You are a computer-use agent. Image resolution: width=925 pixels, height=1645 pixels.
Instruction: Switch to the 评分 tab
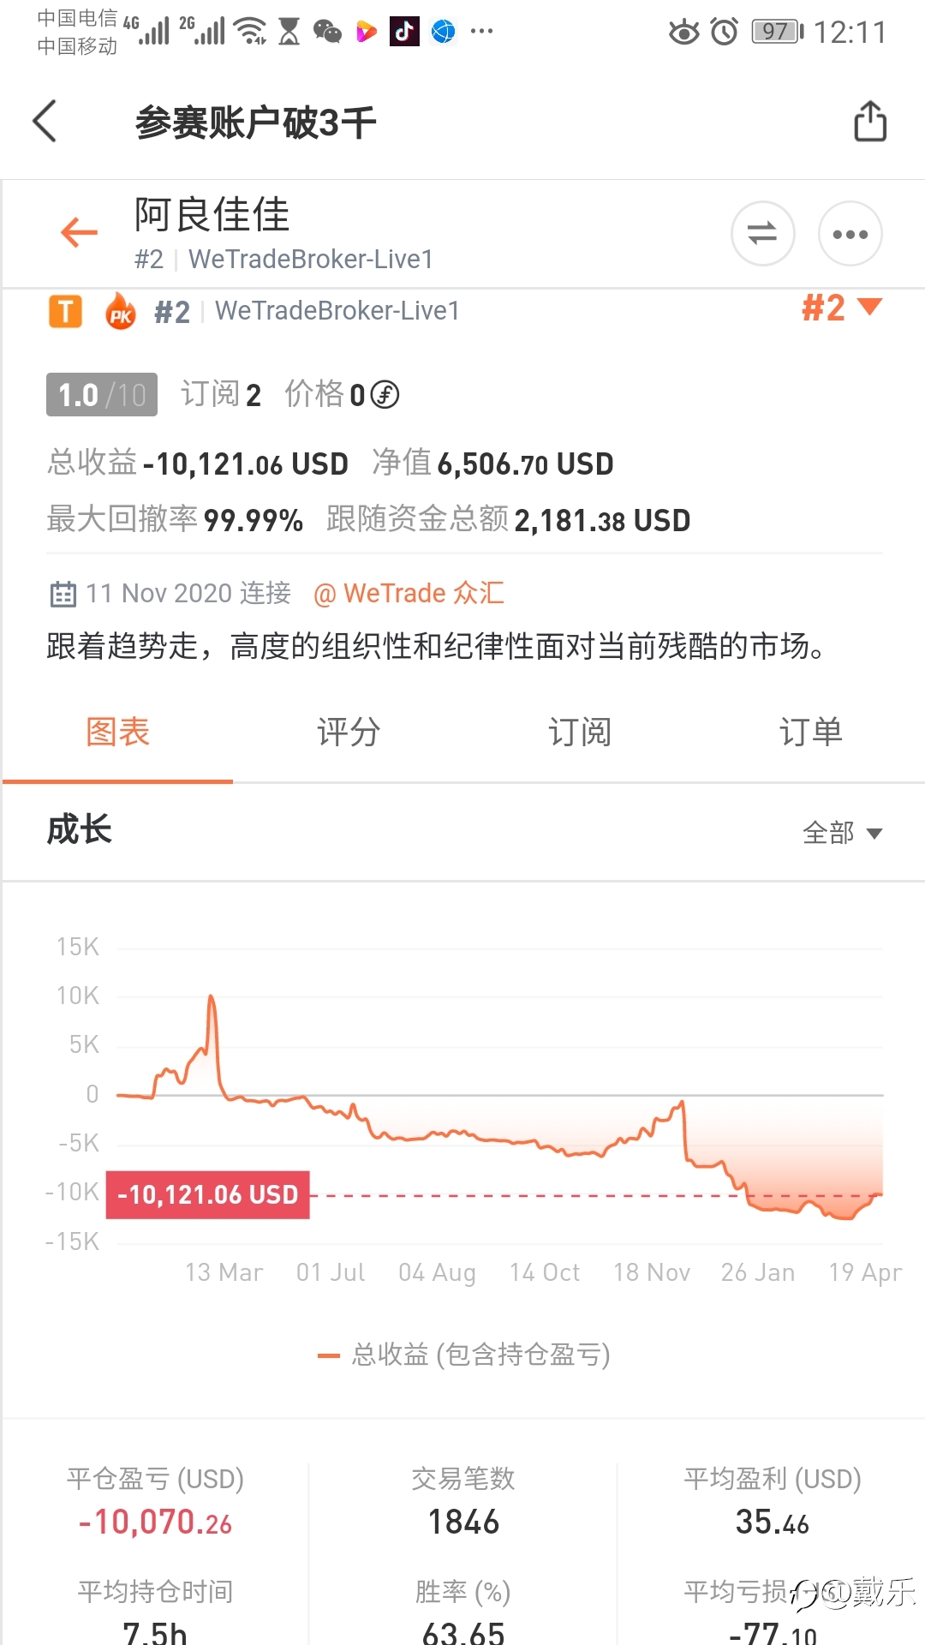pos(349,733)
